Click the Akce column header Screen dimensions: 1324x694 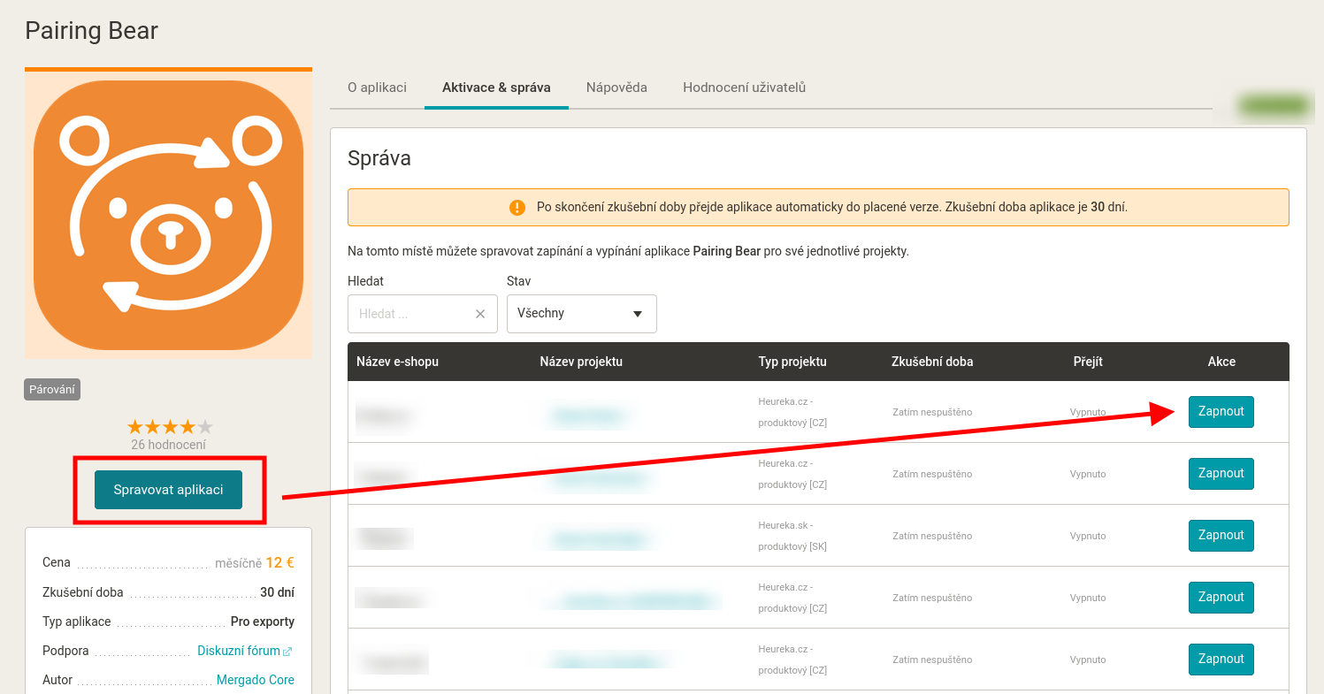(1221, 362)
